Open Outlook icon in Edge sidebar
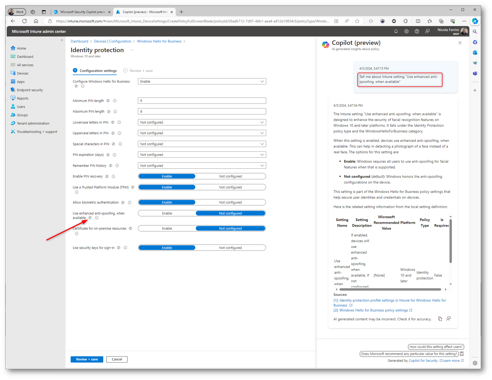The image size is (492, 380). [x=475, y=52]
